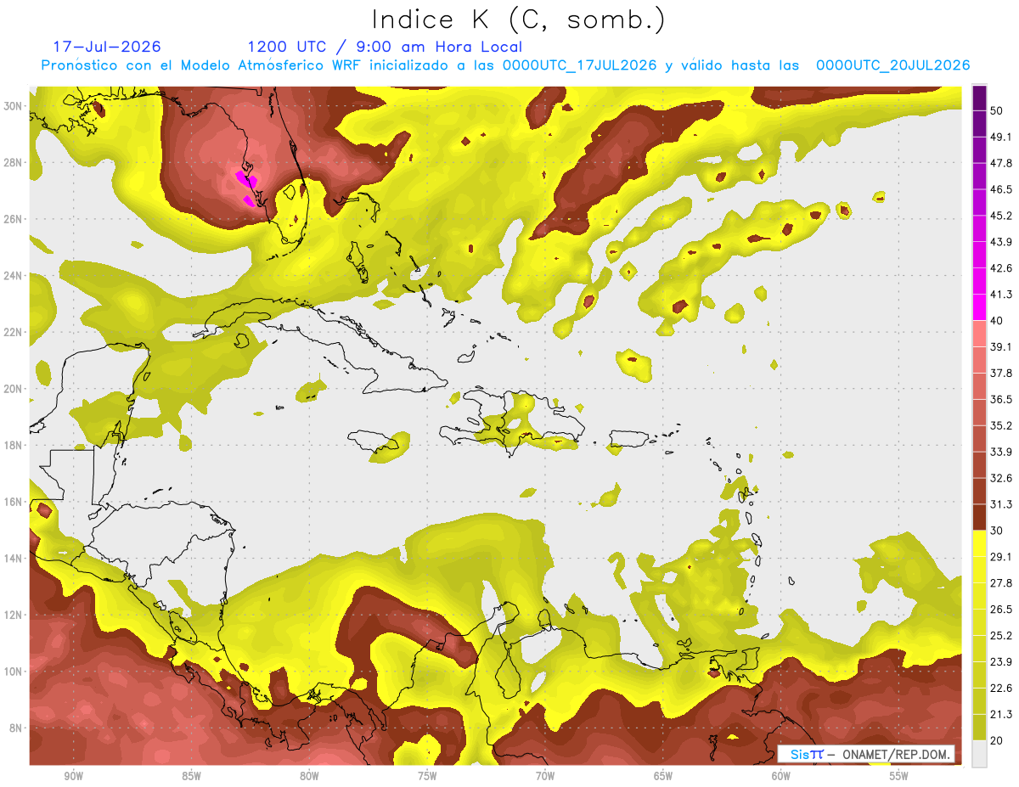Click the "1200 UTC / 9:00 am Hora Local" text
Viewport: 1019px width, 787px height.
pyautogui.click(x=385, y=47)
